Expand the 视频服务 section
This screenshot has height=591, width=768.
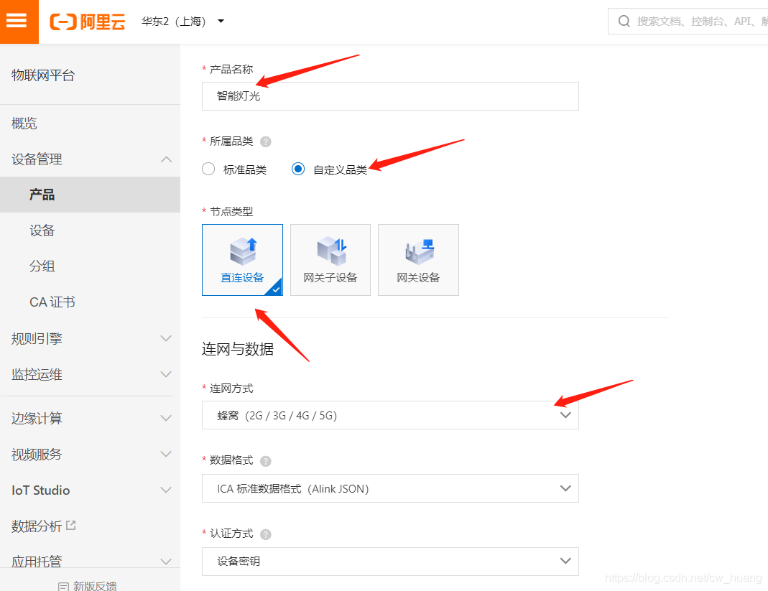(90, 455)
